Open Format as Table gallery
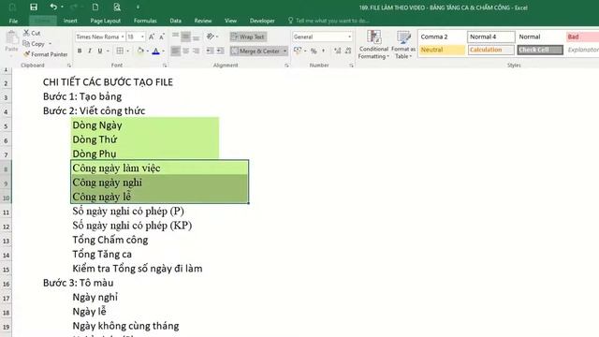 pos(403,45)
